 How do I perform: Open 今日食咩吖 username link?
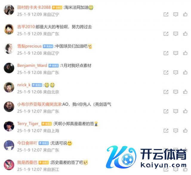27,143
